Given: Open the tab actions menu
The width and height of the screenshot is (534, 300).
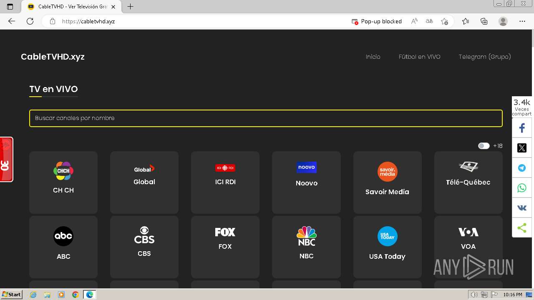Looking at the screenshot, I should tap(10, 7).
